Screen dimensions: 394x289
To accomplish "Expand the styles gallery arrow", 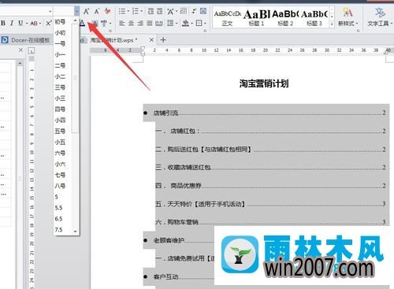I will point(332,24).
